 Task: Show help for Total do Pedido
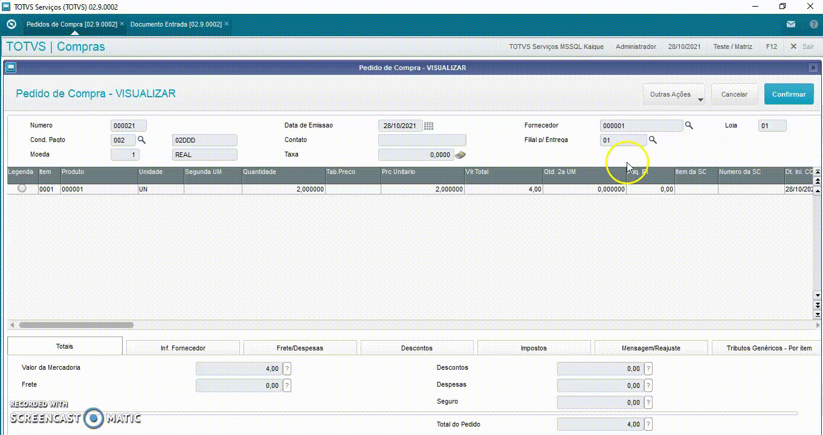(x=648, y=424)
